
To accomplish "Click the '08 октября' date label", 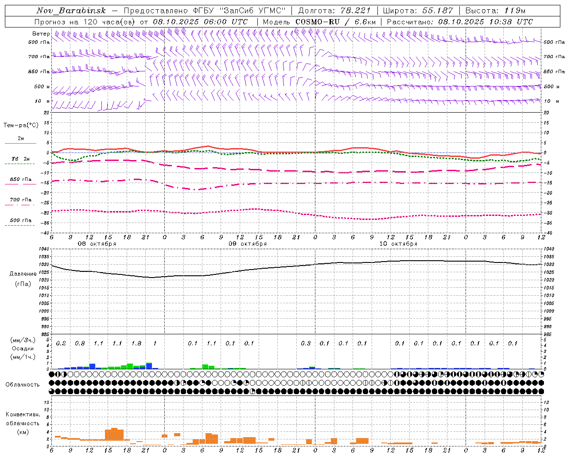I will 97,244.
